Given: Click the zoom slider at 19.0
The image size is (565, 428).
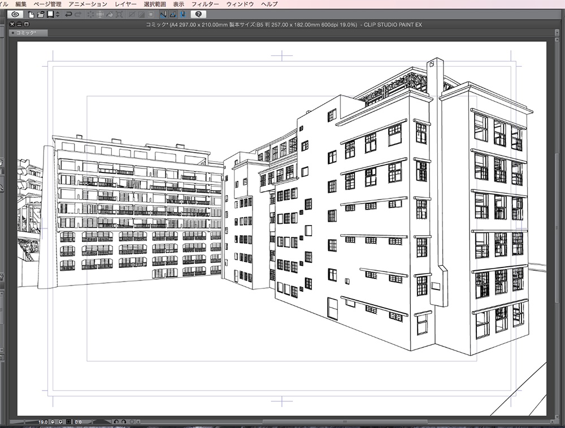Looking at the screenshot, I should point(29,422).
